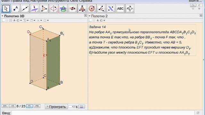Image resolution: width=205 pixels, height=115 pixels.
Task: Close the Полотно 3D panel
Action: tap(86, 15)
